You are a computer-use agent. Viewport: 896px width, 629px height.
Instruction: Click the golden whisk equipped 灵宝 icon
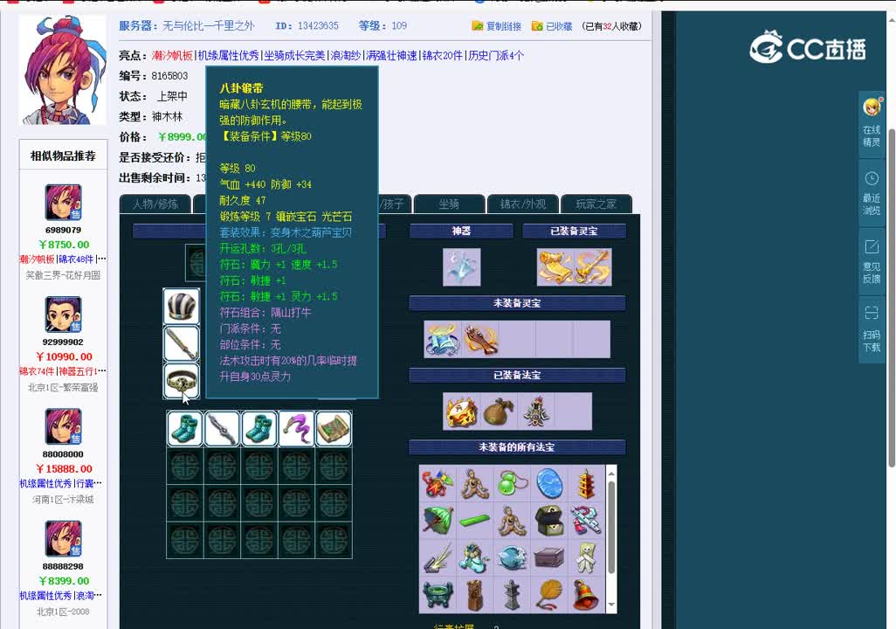593,267
